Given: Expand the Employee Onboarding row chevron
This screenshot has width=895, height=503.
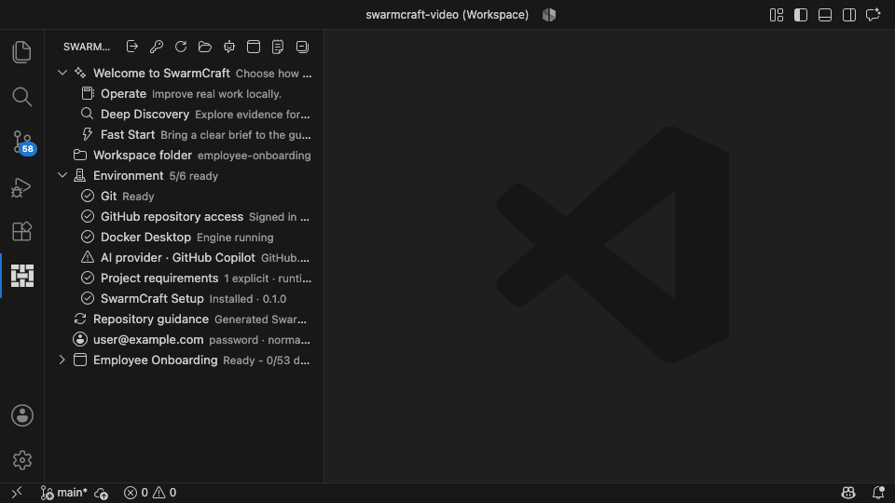Looking at the screenshot, I should [x=62, y=360].
